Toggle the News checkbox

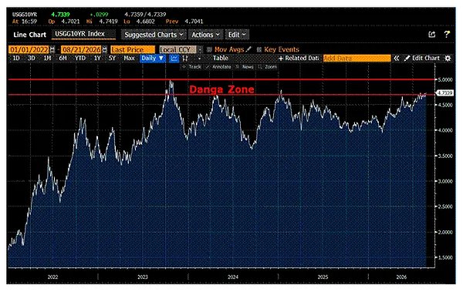tap(237, 67)
